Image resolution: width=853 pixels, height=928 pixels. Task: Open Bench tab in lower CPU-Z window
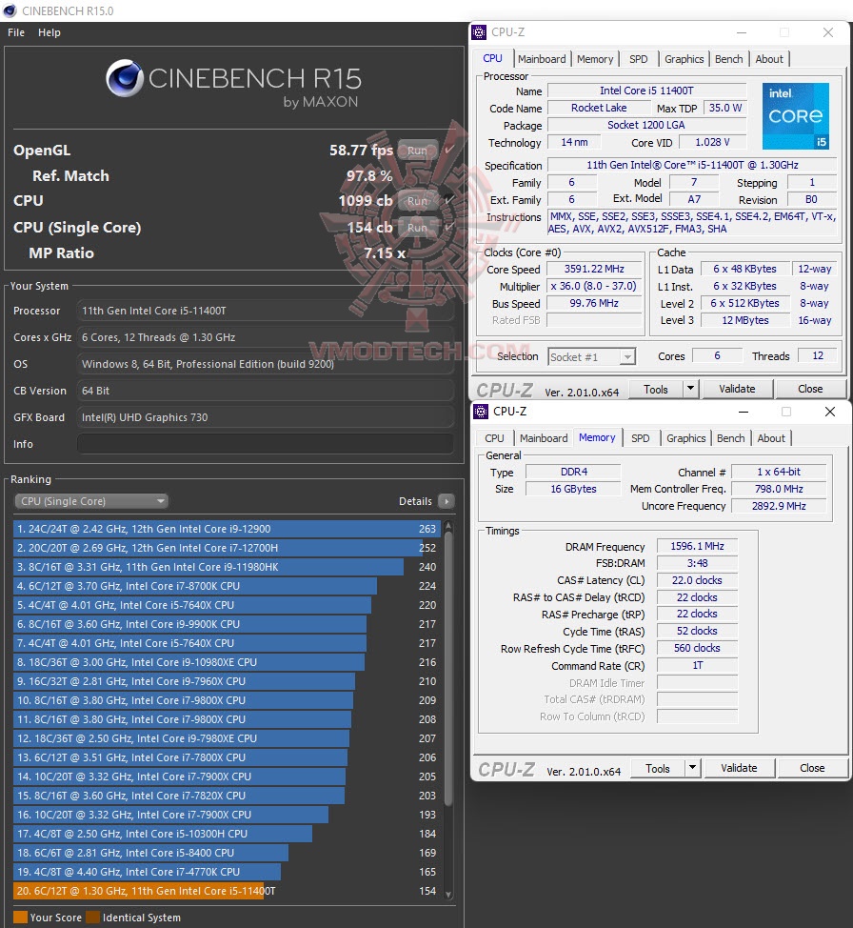coord(730,438)
